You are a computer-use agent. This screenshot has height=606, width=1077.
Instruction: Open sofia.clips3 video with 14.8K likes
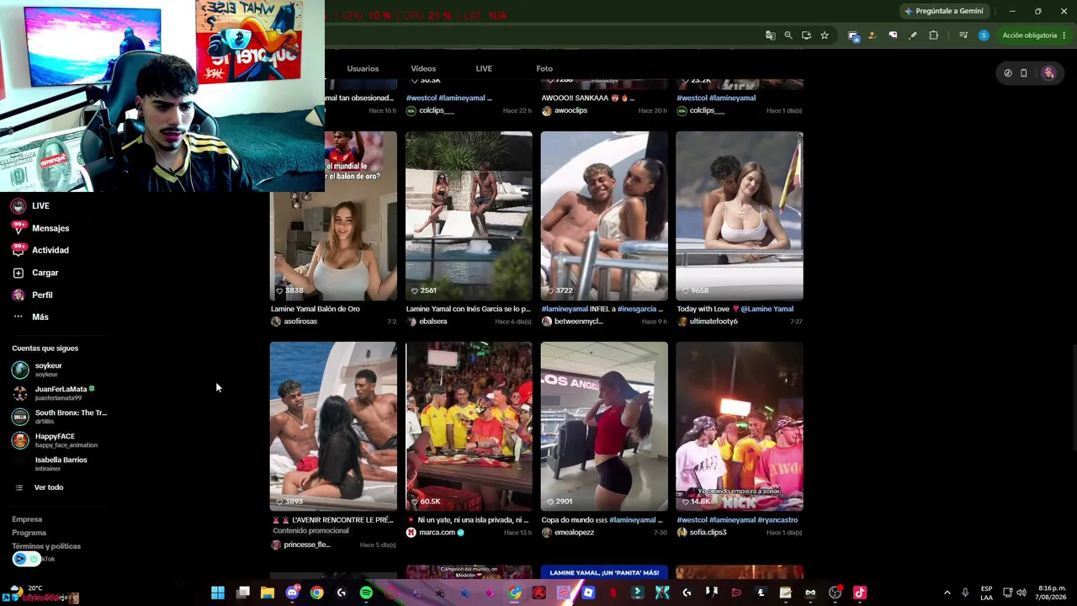pyautogui.click(x=740, y=427)
